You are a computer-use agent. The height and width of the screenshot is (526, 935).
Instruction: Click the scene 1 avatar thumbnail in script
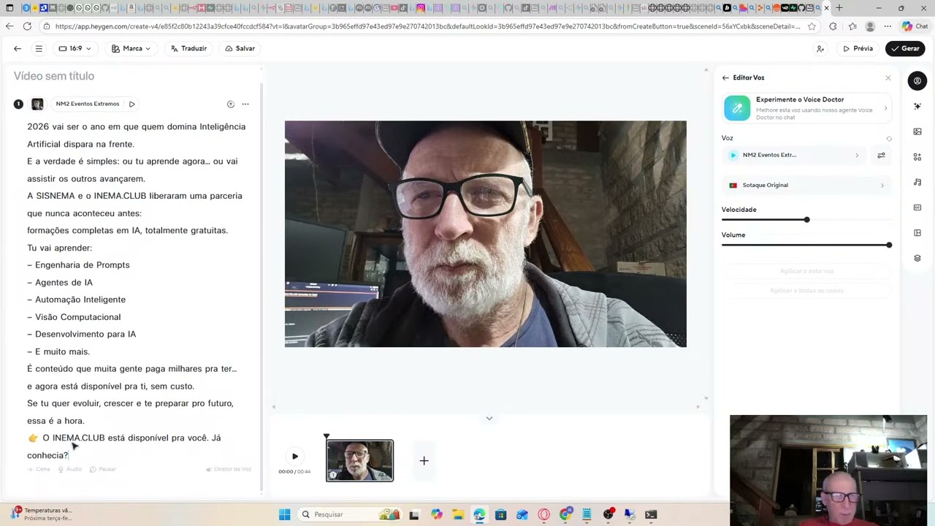pos(37,104)
